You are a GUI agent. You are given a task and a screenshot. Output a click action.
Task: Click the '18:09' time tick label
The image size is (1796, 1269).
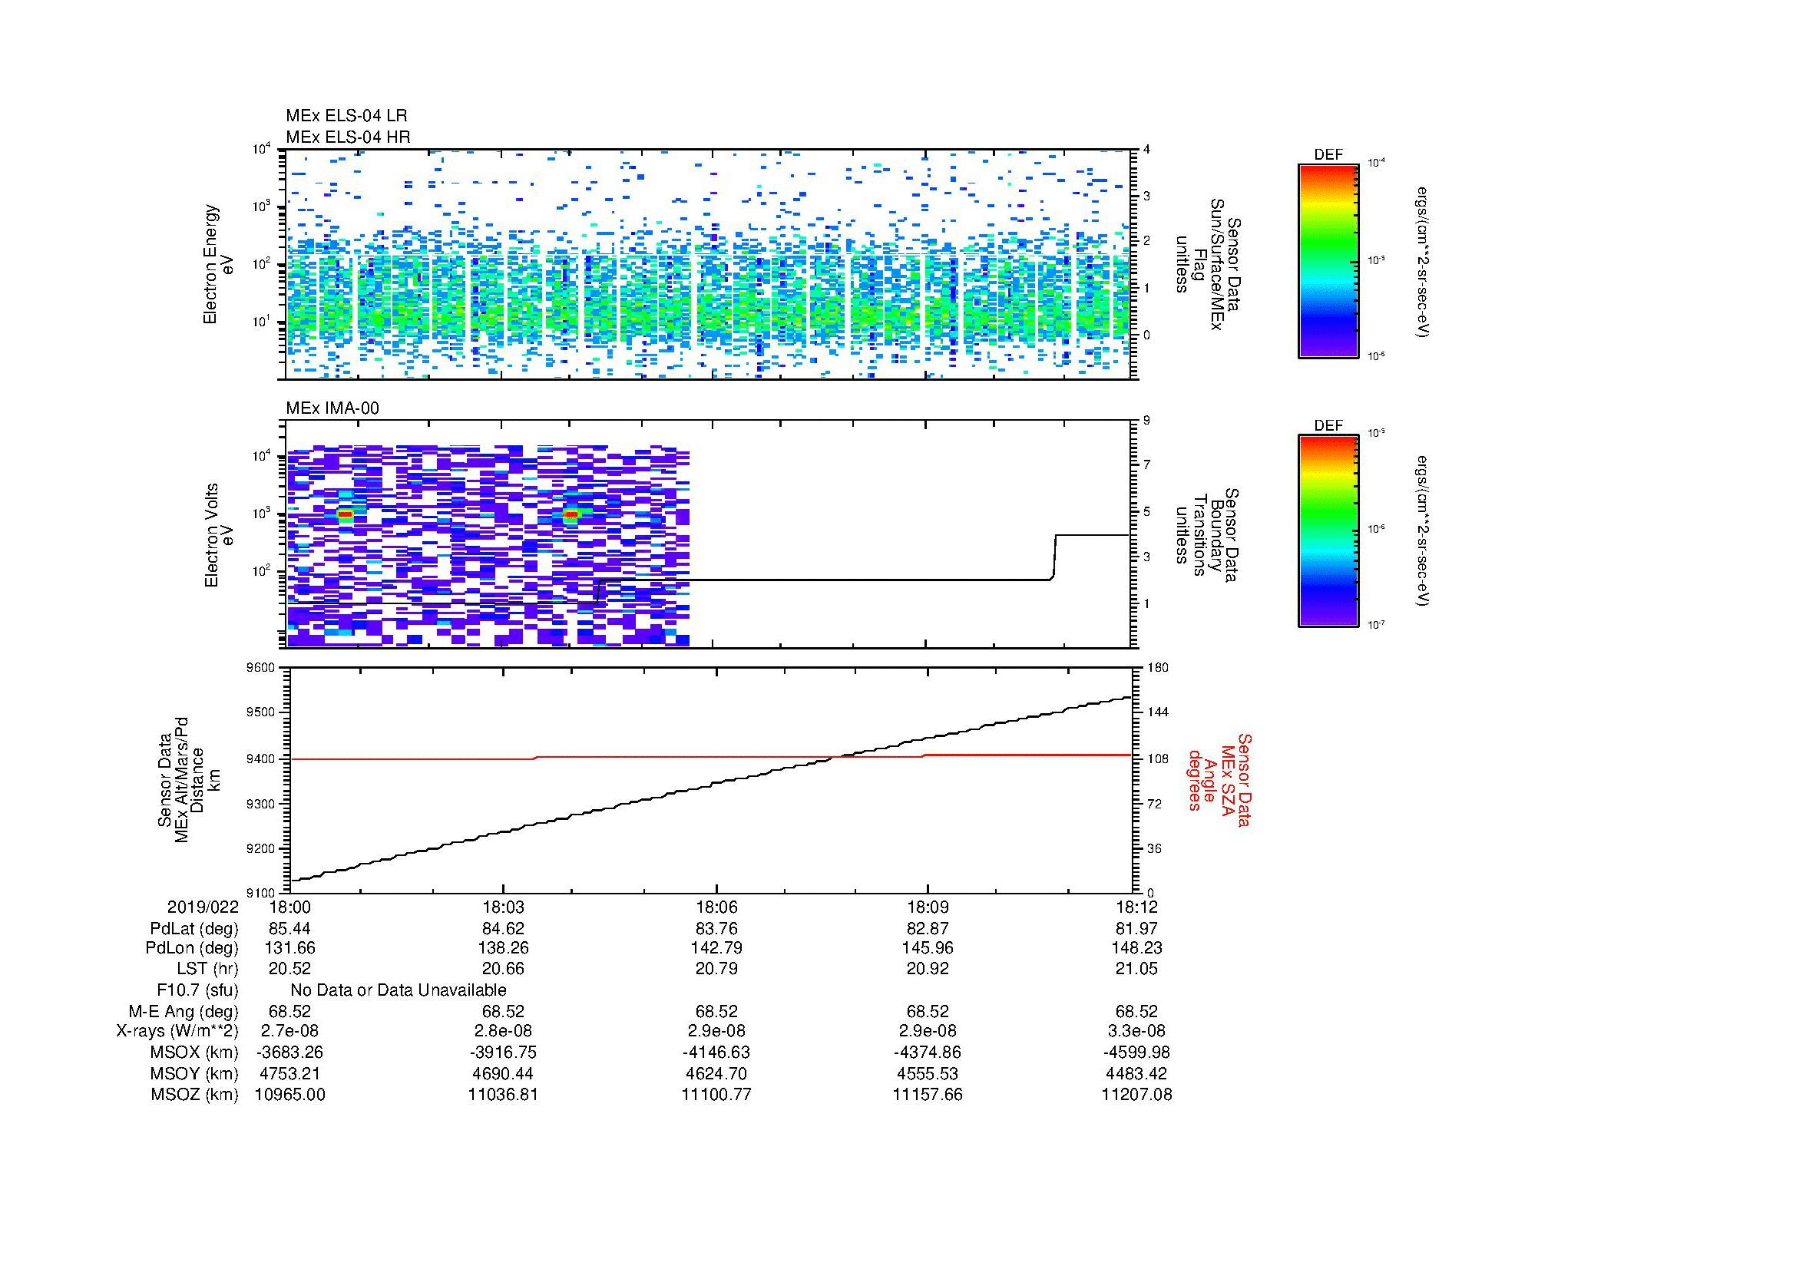click(x=928, y=907)
